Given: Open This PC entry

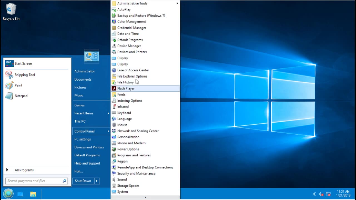Looking at the screenshot, I should [80, 121].
